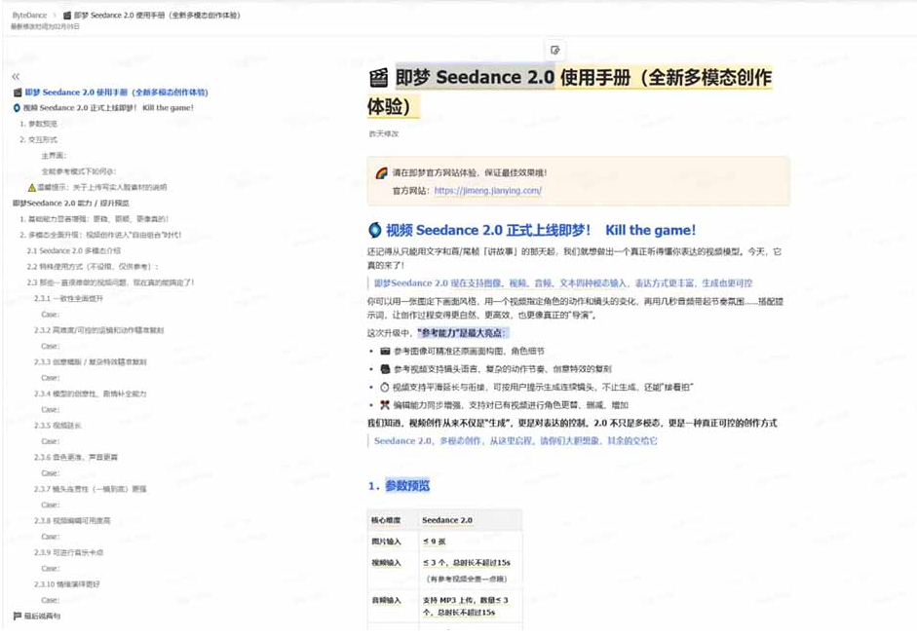
Task: Open outline item 2.2 特殊使用方式
Action: coord(93,267)
